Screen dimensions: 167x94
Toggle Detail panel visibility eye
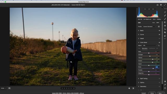pyautogui.click(x=159, y=38)
